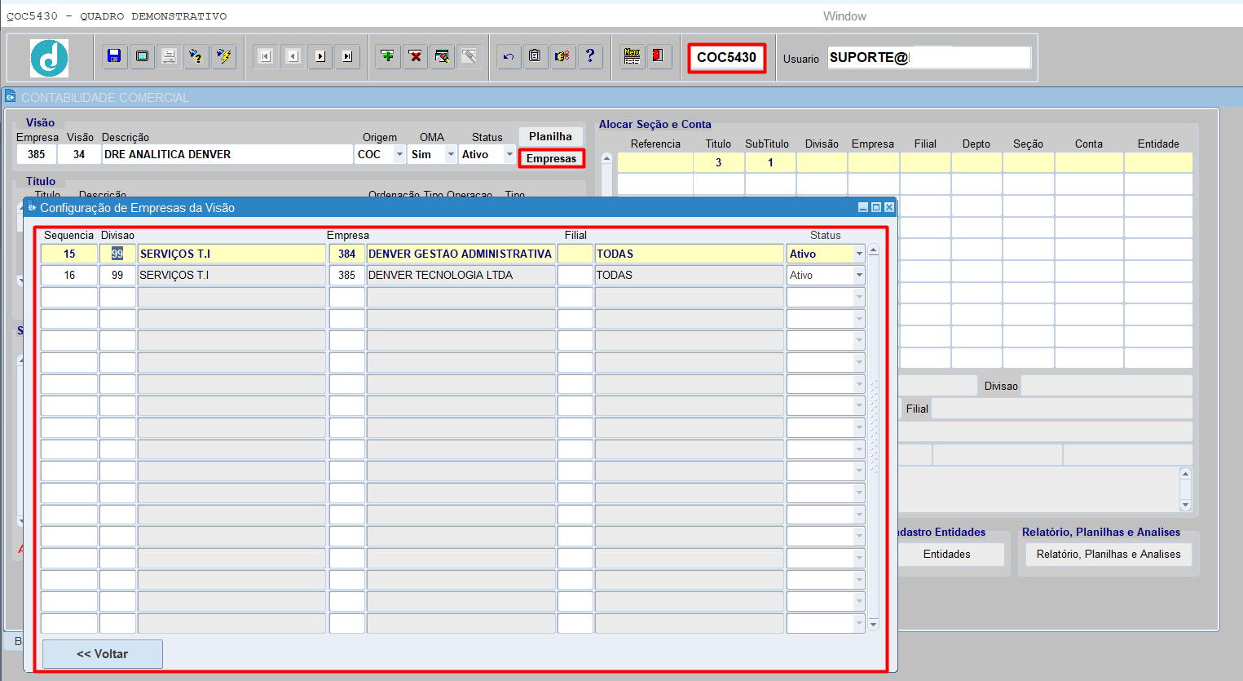Click Empresa code 385 cell in grid
The image size is (1243, 681).
(347, 275)
